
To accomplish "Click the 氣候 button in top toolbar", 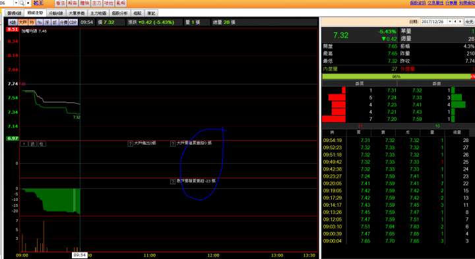I will (121, 3).
